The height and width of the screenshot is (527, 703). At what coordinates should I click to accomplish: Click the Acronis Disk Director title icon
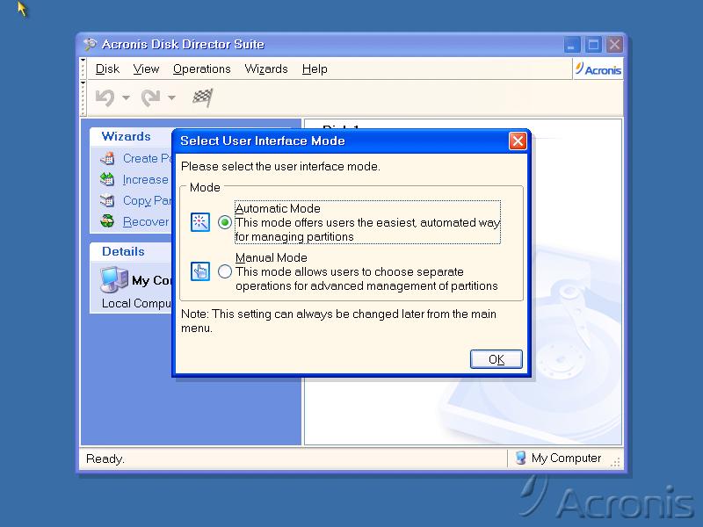91,44
